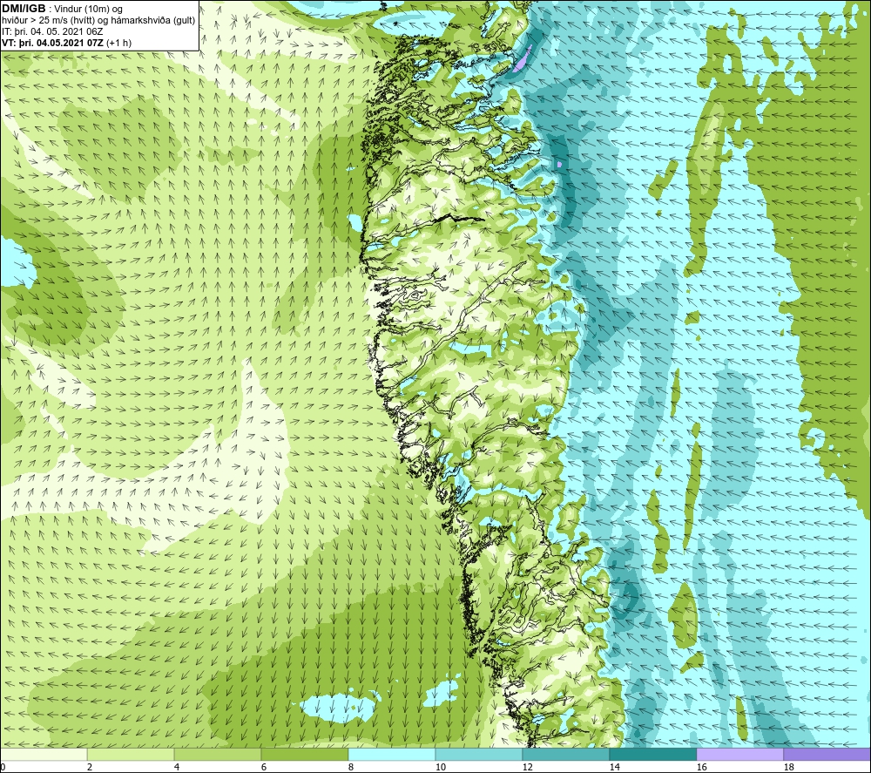Click the 8–10 m/s light cyan swatch
871x773 pixels.
[x=392, y=755]
